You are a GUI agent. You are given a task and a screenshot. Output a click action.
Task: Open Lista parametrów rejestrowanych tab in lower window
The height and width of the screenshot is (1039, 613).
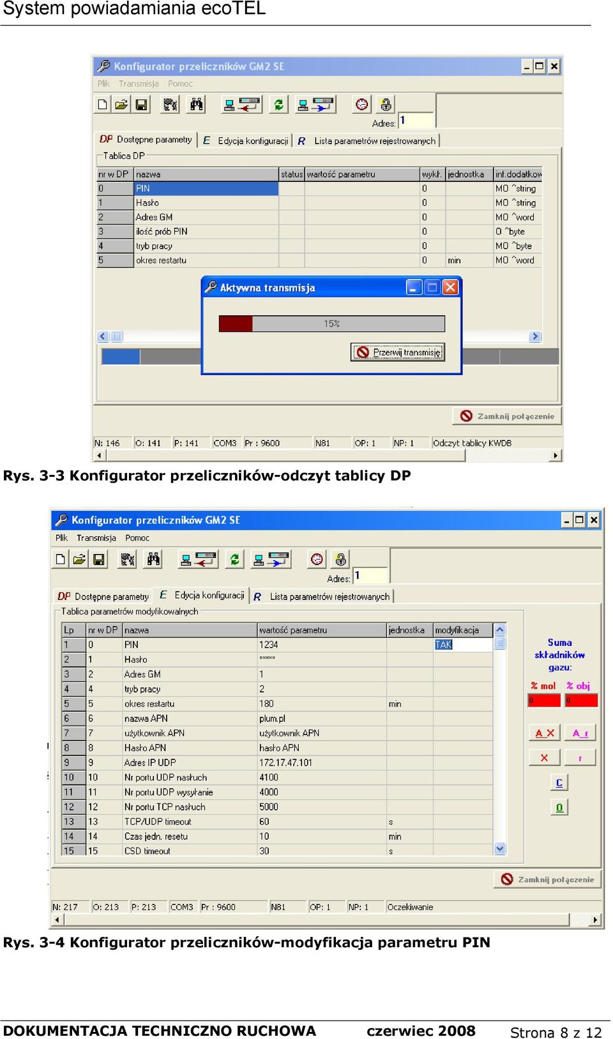(322, 596)
